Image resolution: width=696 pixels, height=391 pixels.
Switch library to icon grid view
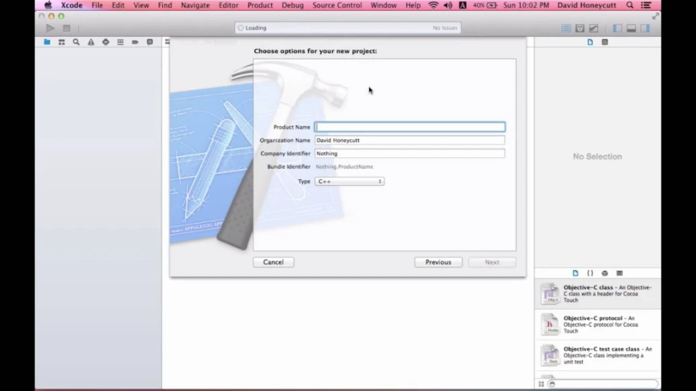click(541, 384)
